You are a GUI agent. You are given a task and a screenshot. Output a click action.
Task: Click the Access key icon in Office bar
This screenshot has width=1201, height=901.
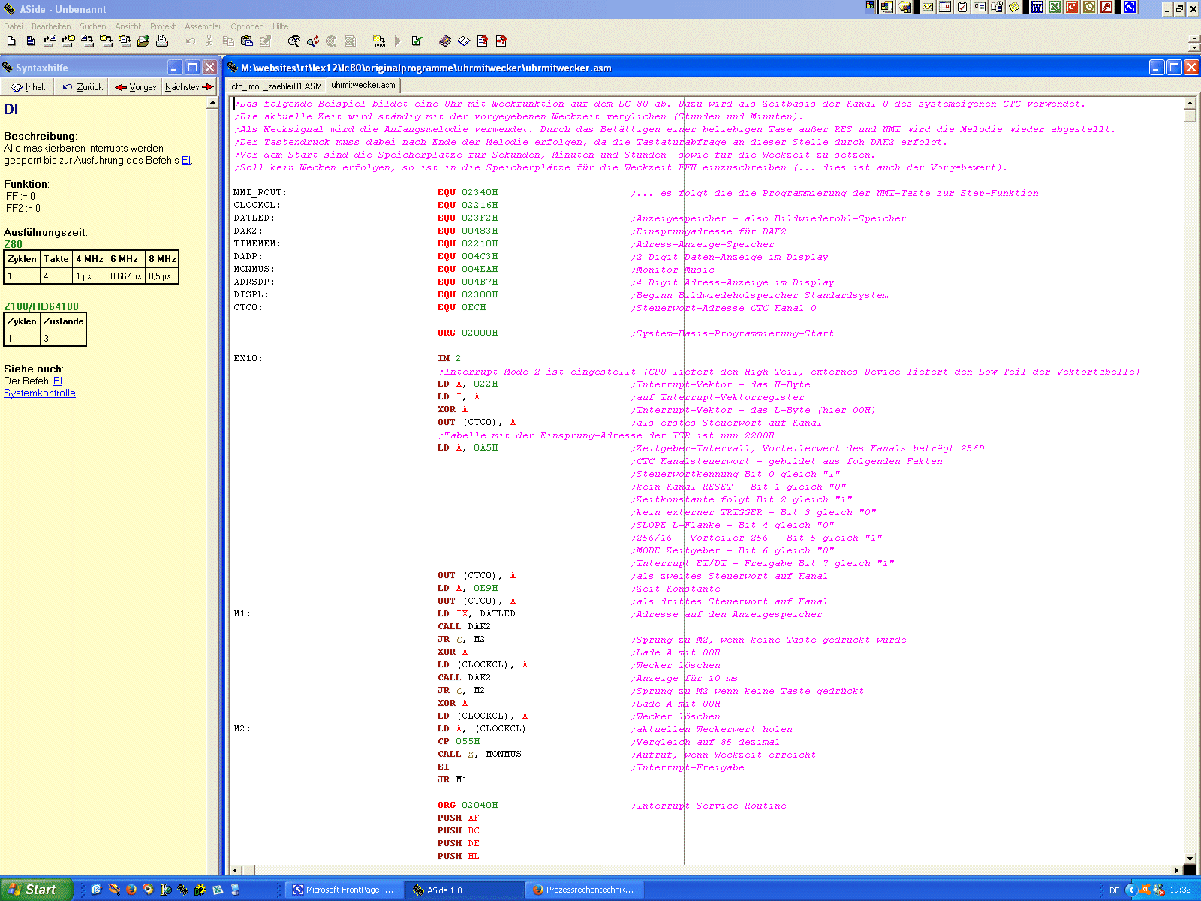(x=1106, y=7)
